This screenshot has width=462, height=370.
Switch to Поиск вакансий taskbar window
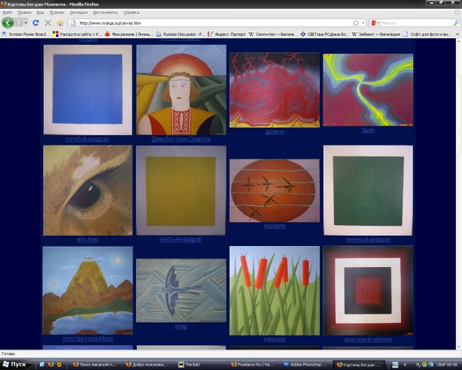[x=95, y=364]
